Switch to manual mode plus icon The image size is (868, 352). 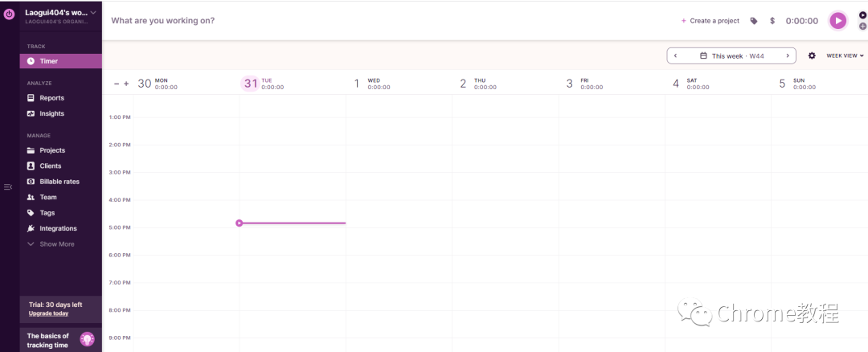tap(862, 26)
